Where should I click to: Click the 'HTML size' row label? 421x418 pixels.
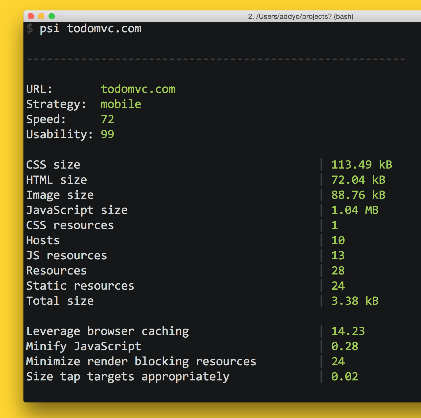tap(57, 180)
